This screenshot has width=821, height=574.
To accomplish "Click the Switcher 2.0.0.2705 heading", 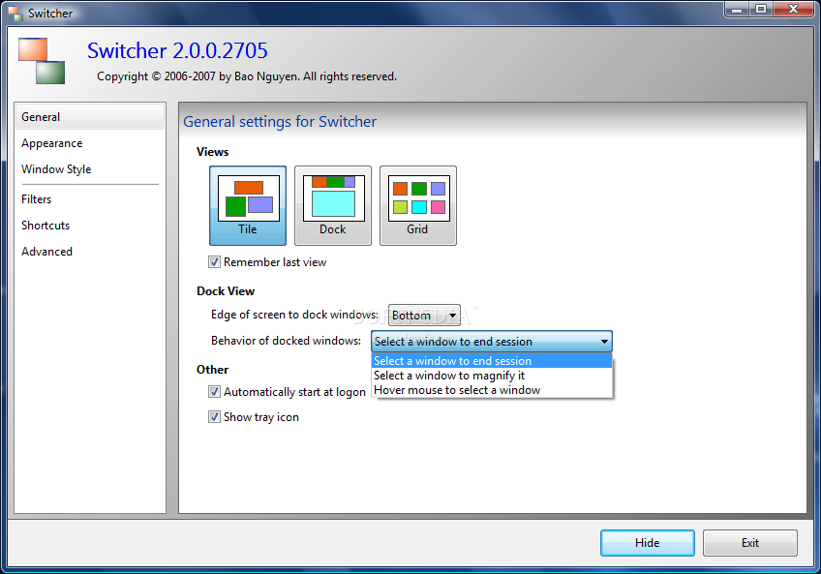I will pyautogui.click(x=177, y=50).
